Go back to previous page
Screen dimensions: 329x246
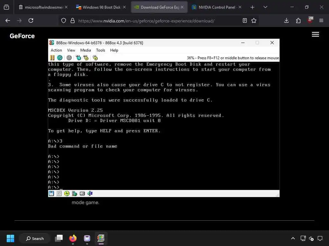(8, 20)
